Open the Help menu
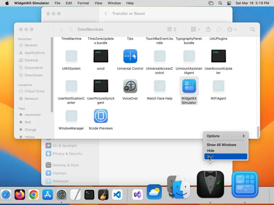 [130, 3]
